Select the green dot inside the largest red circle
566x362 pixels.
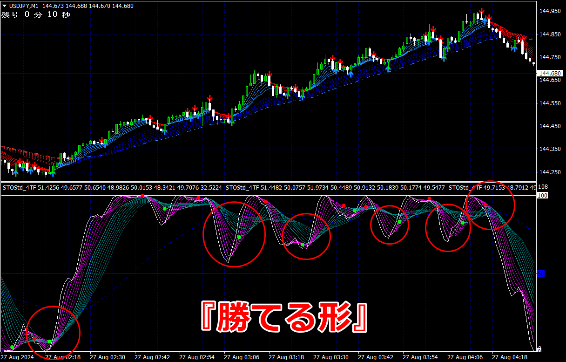[239, 237]
